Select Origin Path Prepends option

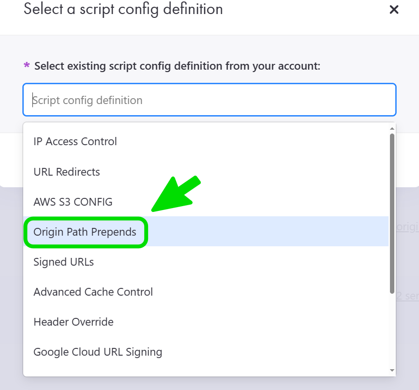pos(85,232)
